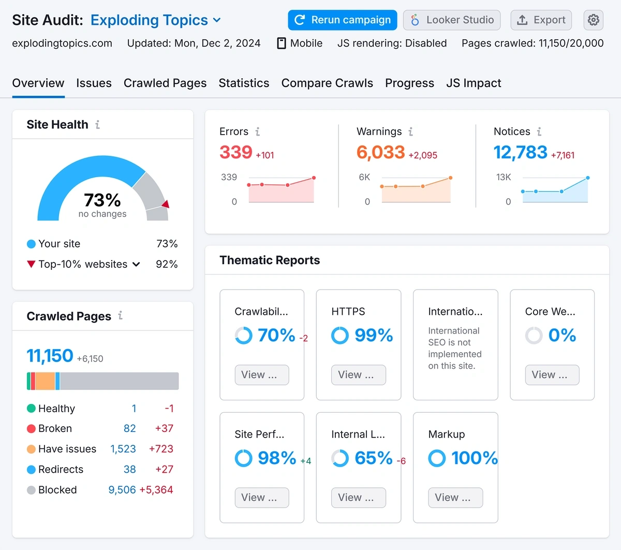Click the Warnings trend chart
This screenshot has height=550, width=621.
click(416, 190)
